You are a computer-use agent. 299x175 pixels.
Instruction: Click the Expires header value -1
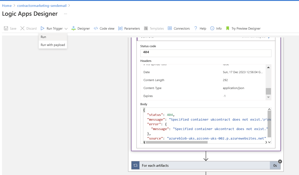tap(224, 96)
